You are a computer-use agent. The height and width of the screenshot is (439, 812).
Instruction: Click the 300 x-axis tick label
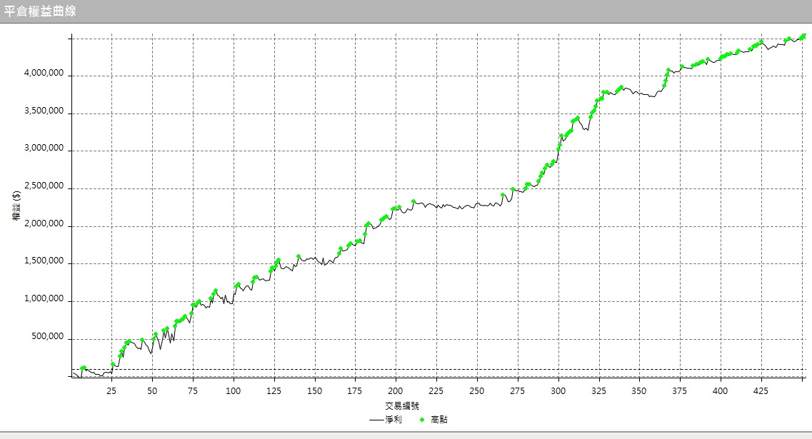(558, 391)
